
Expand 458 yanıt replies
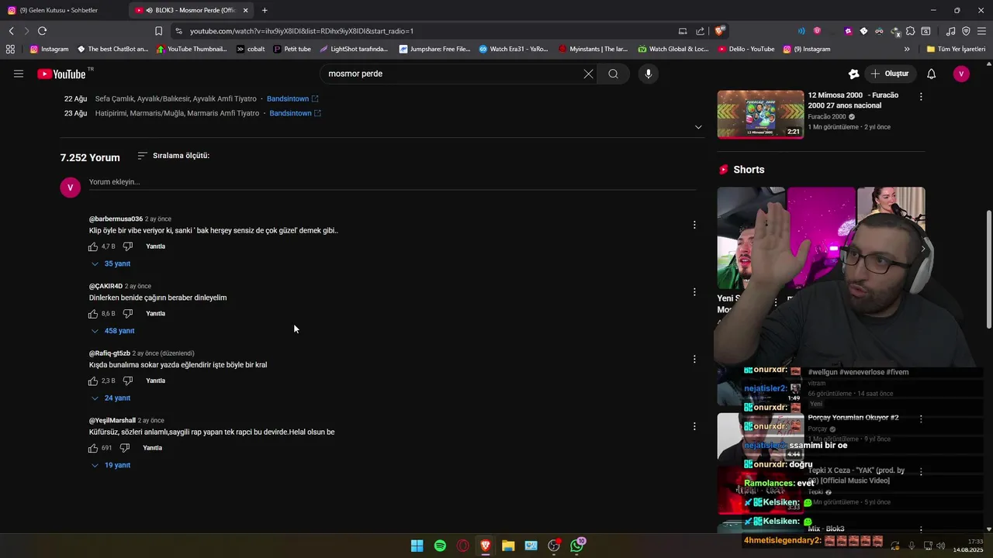[x=113, y=331]
